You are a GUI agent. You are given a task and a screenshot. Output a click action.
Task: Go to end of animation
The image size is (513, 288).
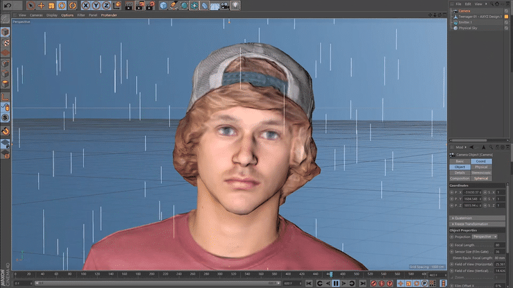pos(363,283)
